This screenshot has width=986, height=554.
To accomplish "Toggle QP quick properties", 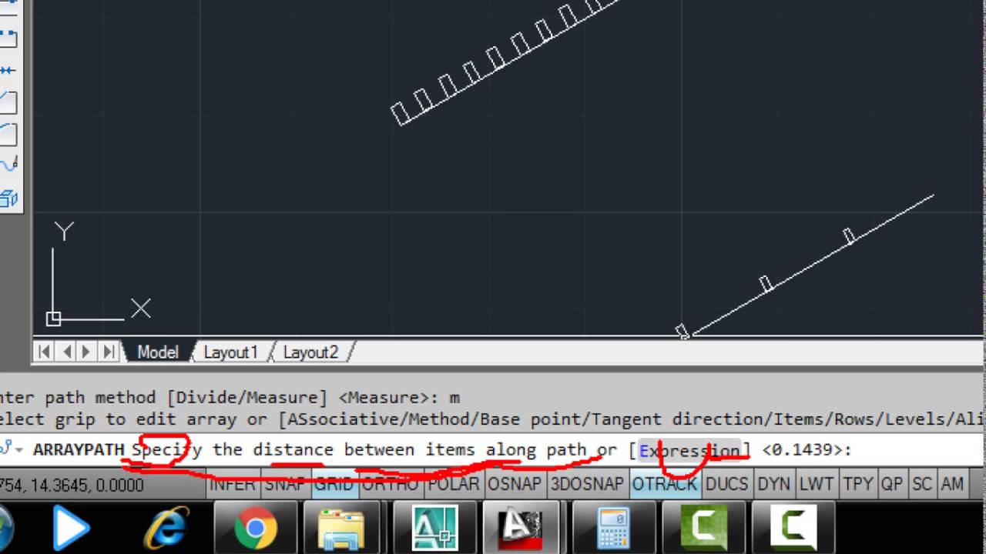I will click(x=892, y=485).
